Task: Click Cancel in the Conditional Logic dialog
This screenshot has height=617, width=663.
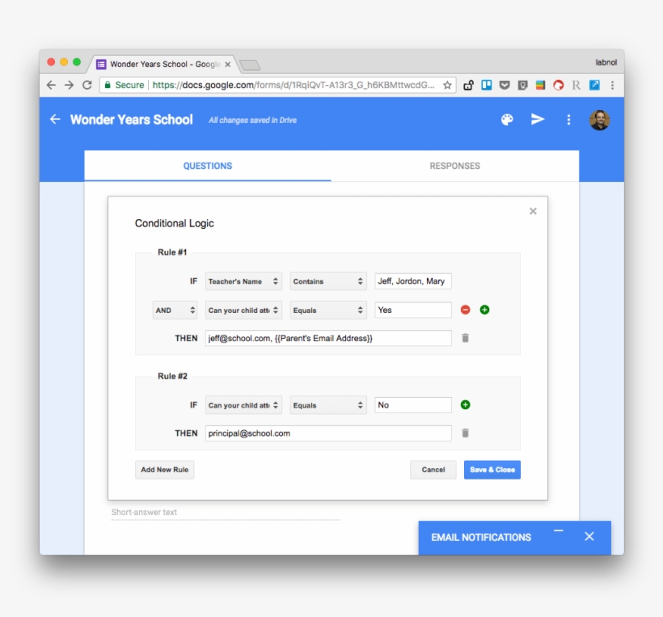Action: (433, 469)
